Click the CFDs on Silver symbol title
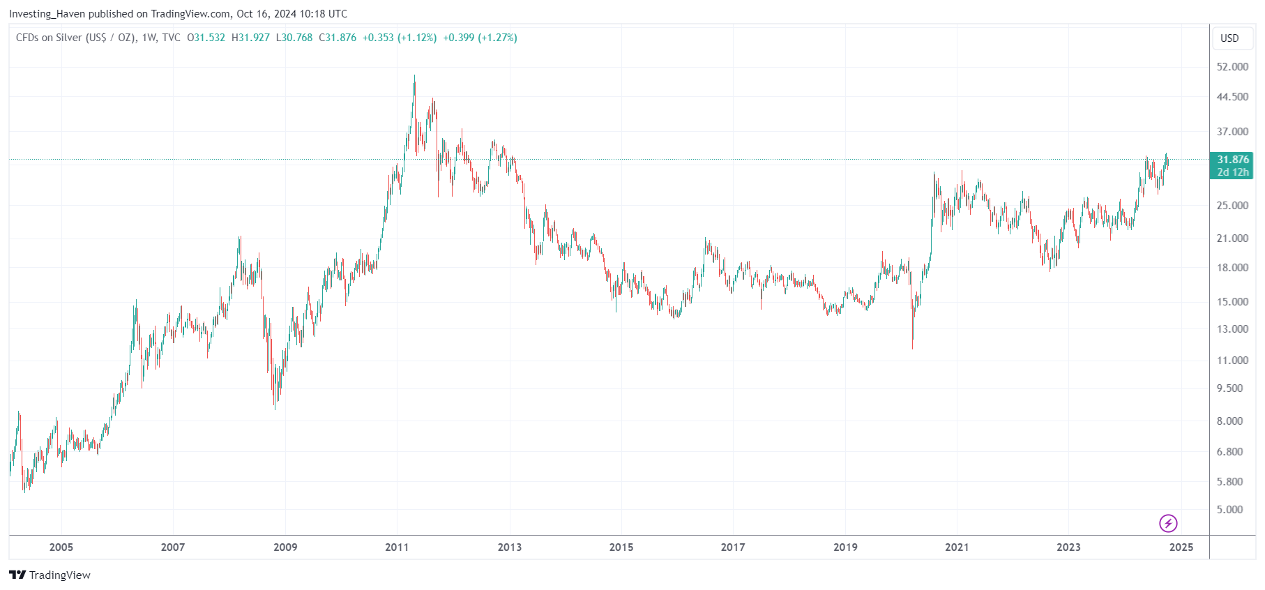The image size is (1265, 590). click(x=76, y=38)
